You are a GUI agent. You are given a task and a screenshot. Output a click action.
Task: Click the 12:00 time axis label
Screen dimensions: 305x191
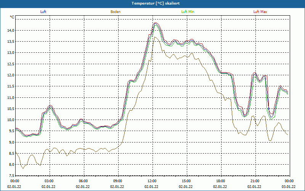tap(152, 181)
